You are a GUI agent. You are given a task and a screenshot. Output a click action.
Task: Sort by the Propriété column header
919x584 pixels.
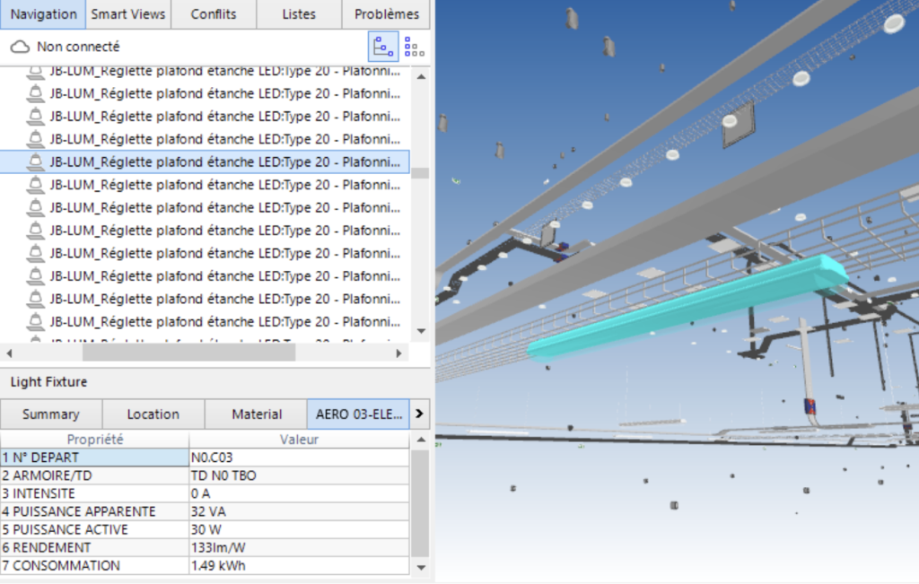[x=94, y=440]
